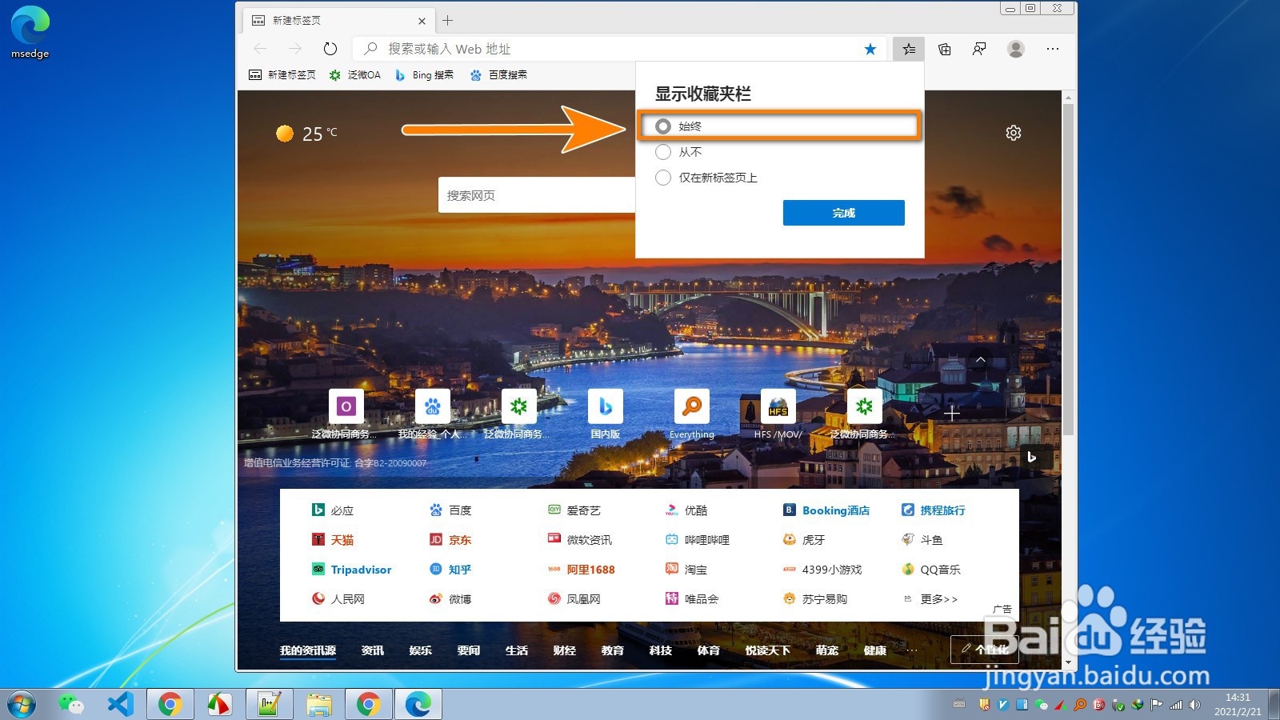Viewport: 1280px width, 720px height.
Task: Open WeChat from the system tray
Action: pyautogui.click(x=1041, y=706)
